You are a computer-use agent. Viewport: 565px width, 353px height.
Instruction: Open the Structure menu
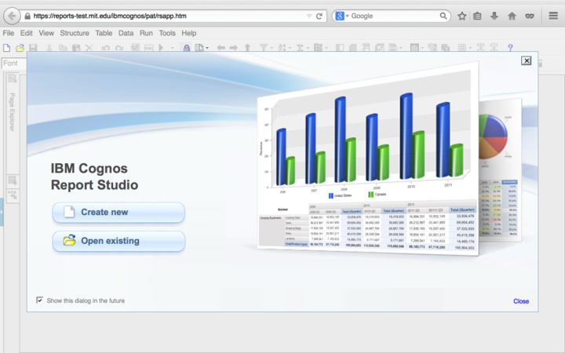point(75,33)
